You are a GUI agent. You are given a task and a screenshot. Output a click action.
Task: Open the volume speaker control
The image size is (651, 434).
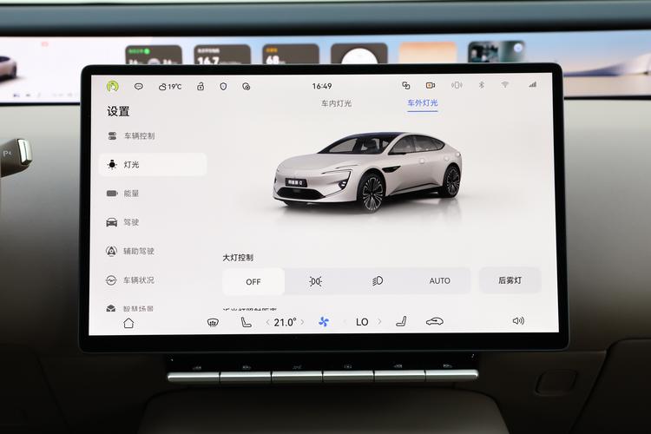coord(518,321)
